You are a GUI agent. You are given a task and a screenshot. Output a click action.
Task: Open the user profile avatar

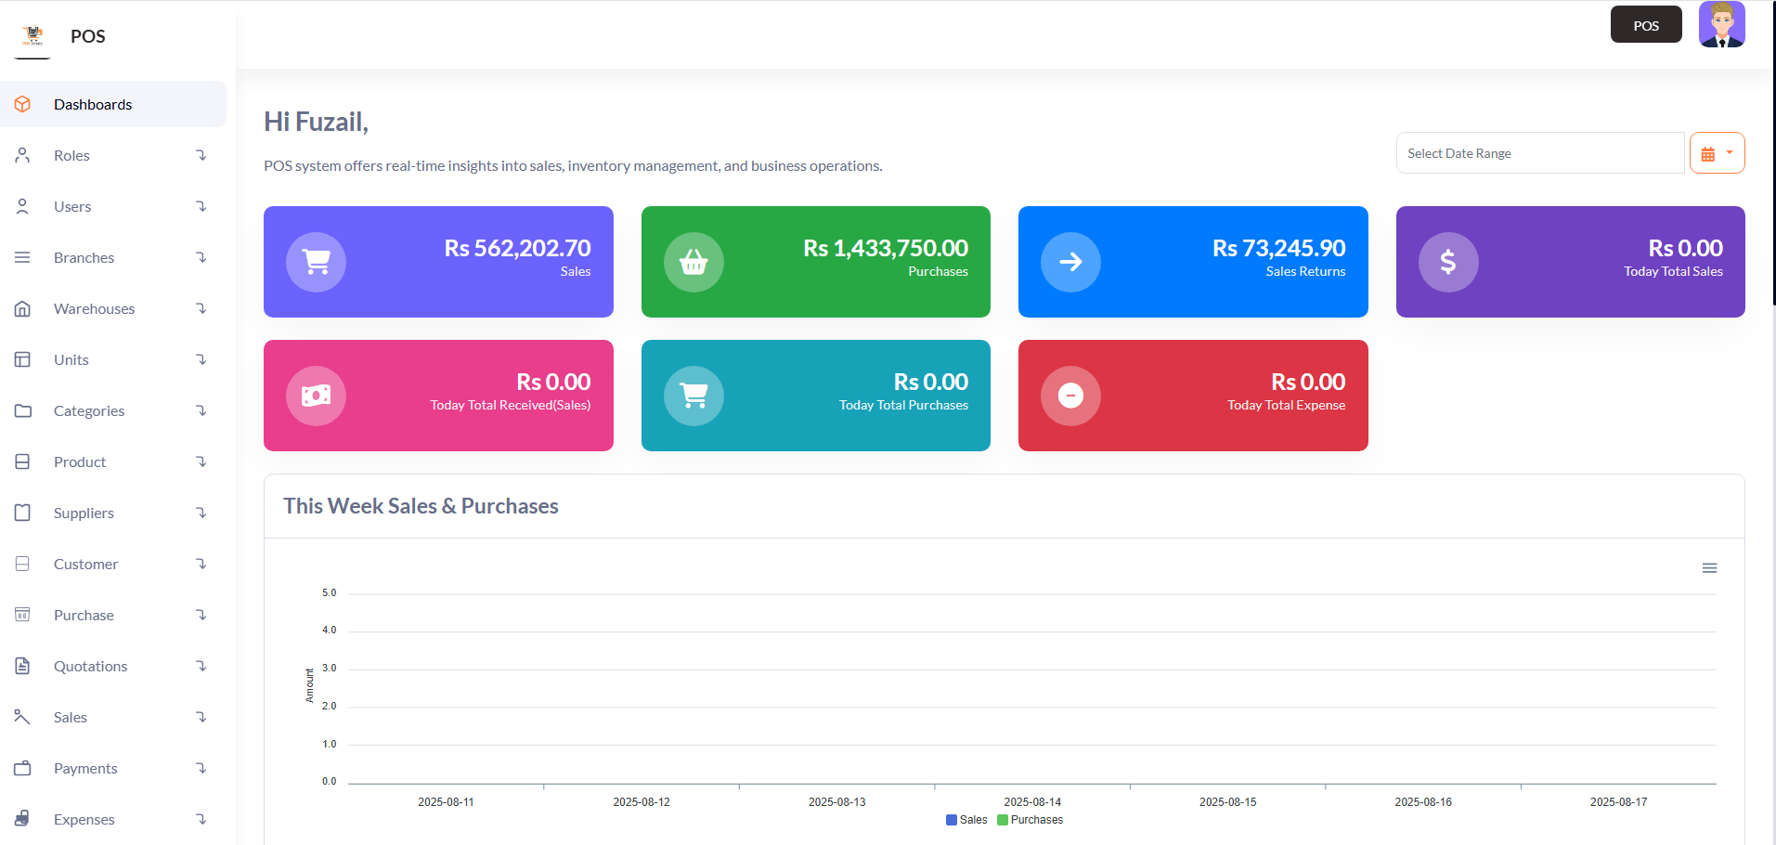coord(1721,25)
